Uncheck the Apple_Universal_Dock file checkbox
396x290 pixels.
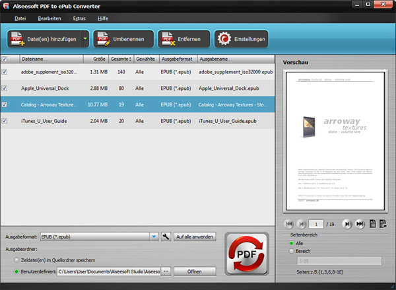[5, 87]
